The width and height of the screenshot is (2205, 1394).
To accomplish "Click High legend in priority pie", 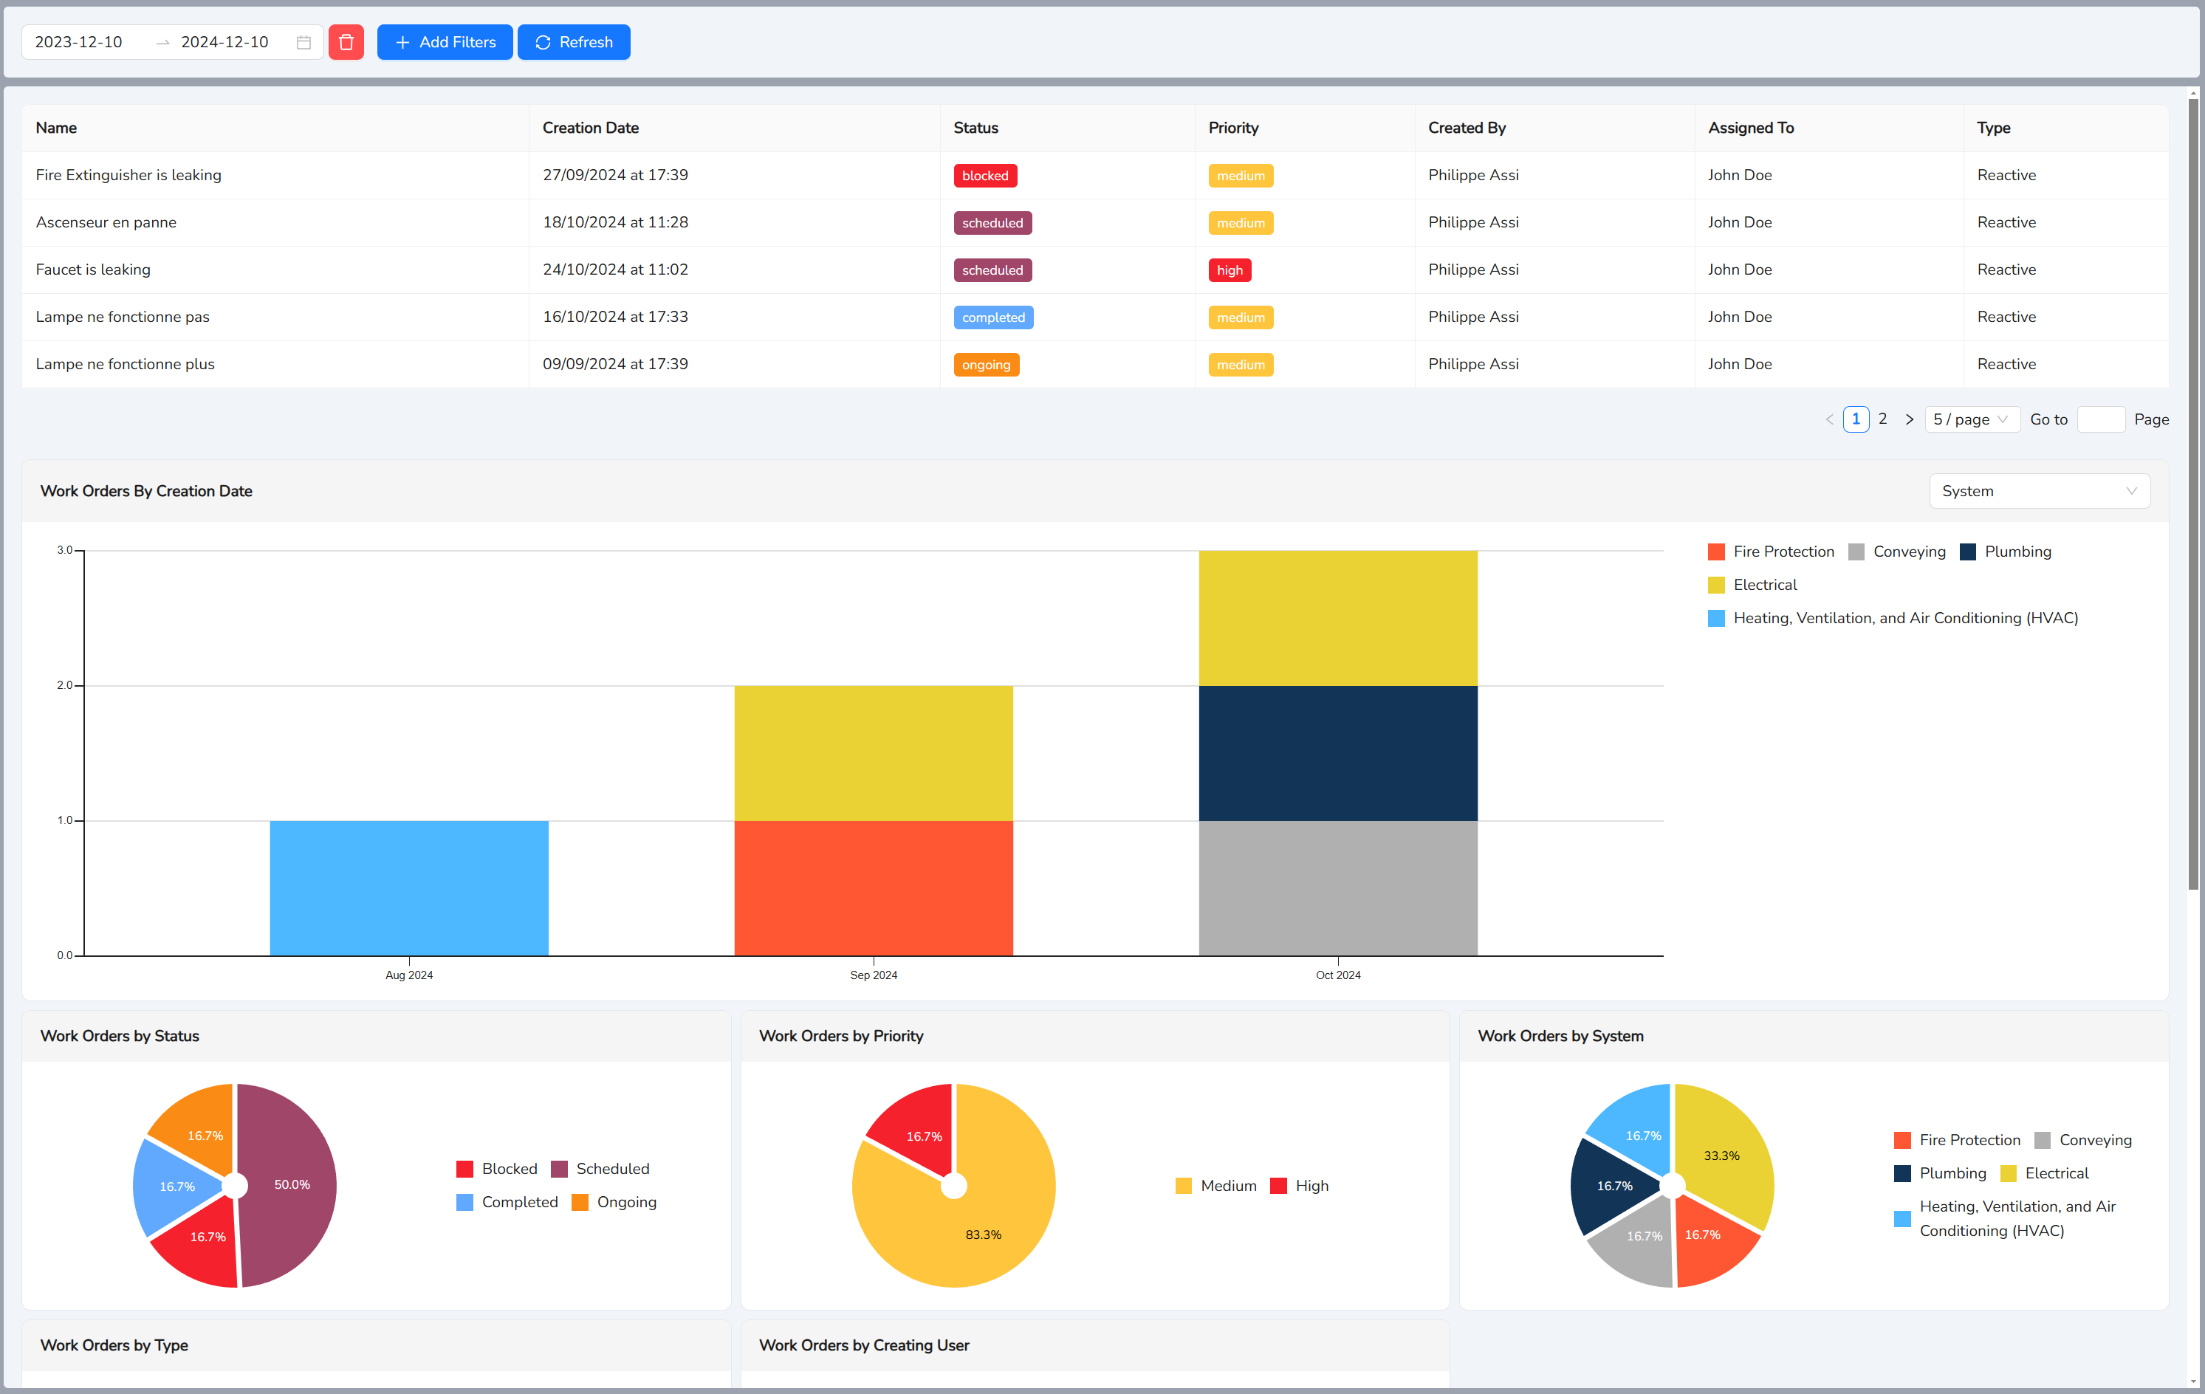I will [1300, 1187].
